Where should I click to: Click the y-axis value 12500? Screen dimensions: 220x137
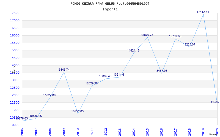[x=15, y=88]
